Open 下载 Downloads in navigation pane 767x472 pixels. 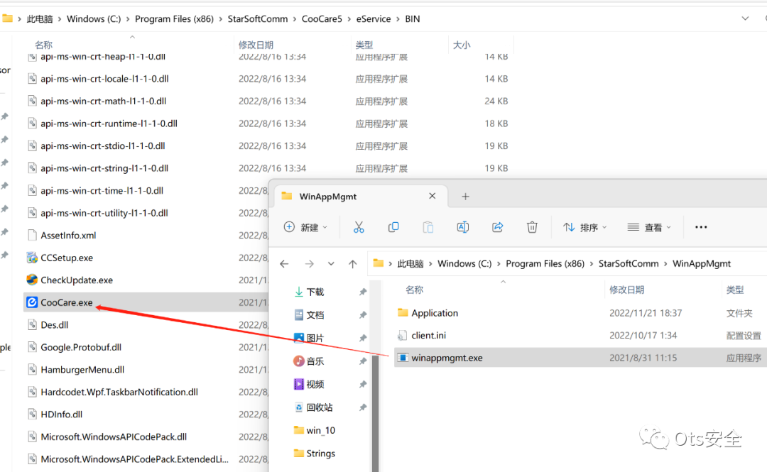(315, 292)
